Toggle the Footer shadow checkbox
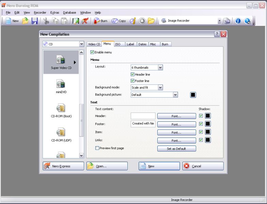 coord(201,124)
